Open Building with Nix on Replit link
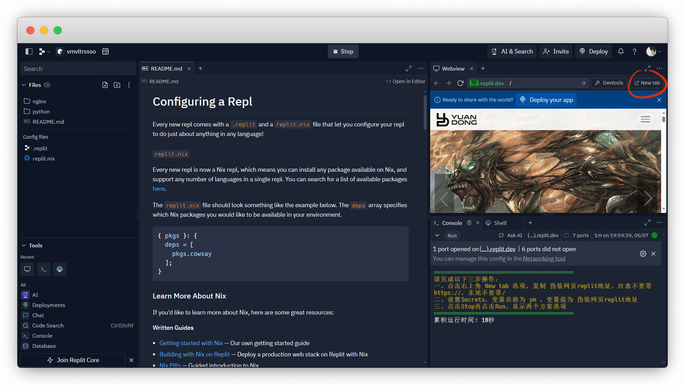The height and width of the screenshot is (385, 685). tap(194, 354)
